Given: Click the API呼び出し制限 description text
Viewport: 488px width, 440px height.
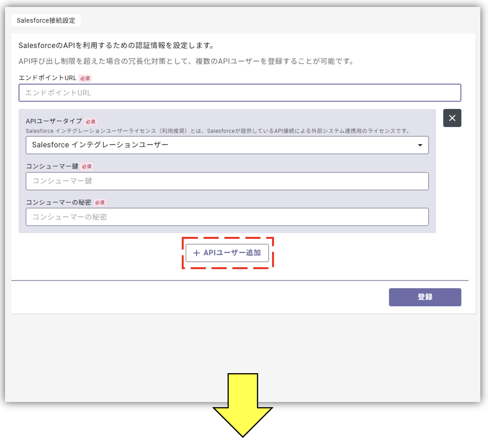Looking at the screenshot, I should click(x=187, y=61).
